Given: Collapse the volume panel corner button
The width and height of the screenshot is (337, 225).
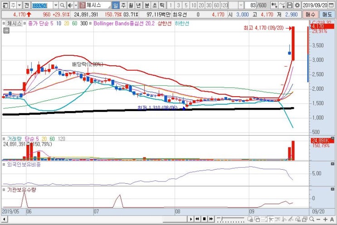Looking at the screenshot, I should tap(332, 138).
